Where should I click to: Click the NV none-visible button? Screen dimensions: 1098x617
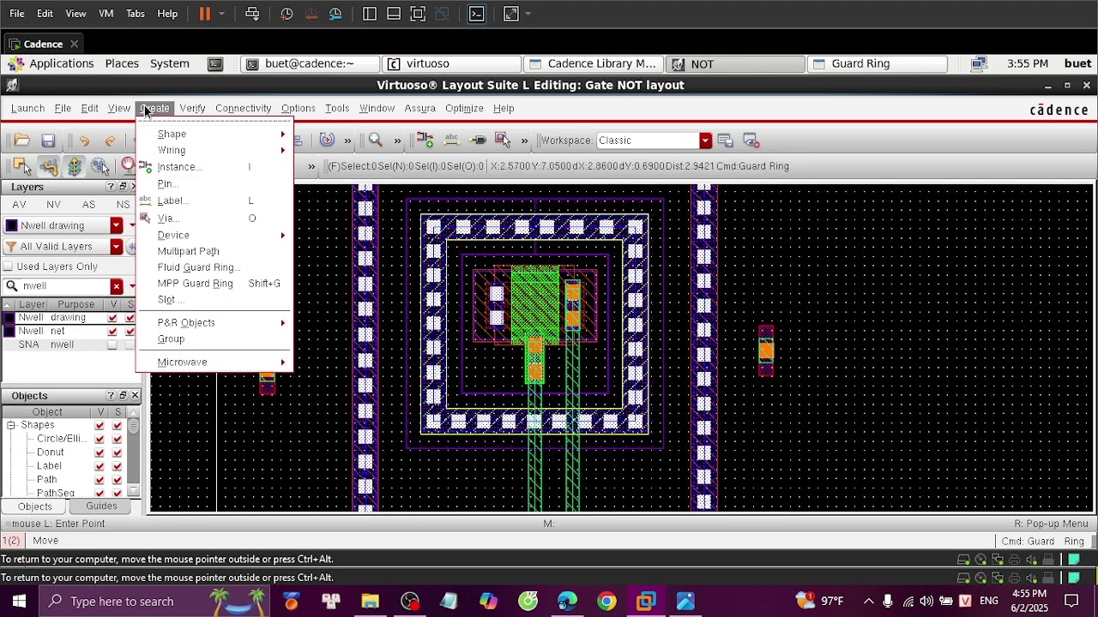(53, 205)
